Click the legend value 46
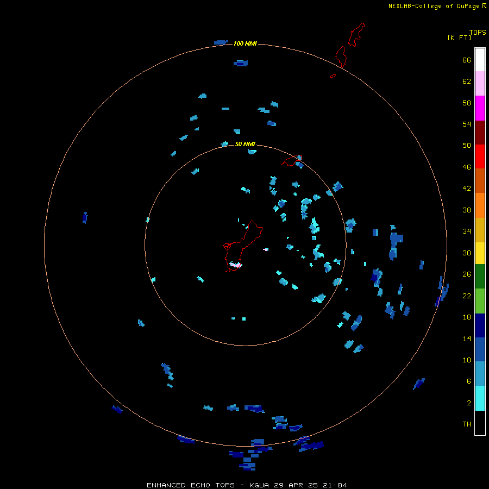Viewport: 489px width, 489px height. [467, 167]
